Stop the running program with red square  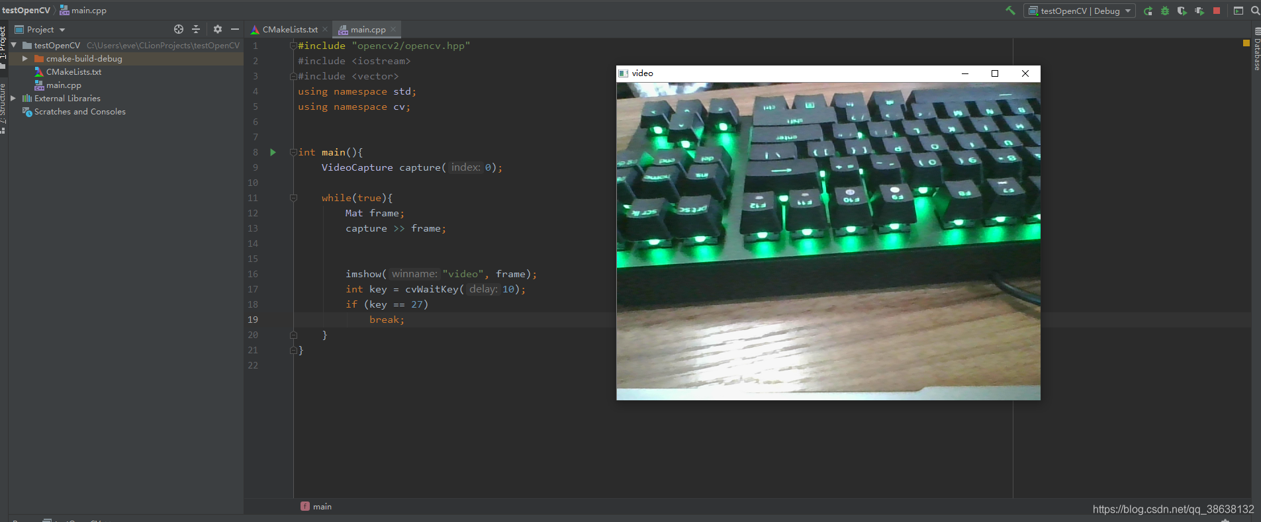[1217, 11]
